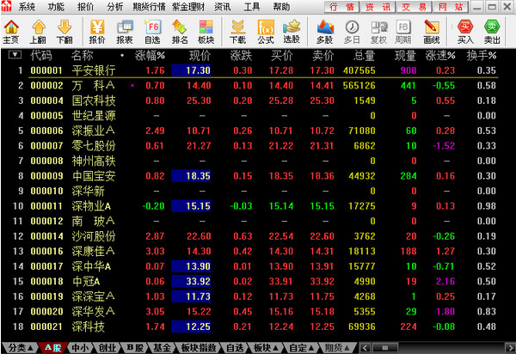Click the 行情 button at top right
This screenshot has width=516, height=354.
click(341, 7)
